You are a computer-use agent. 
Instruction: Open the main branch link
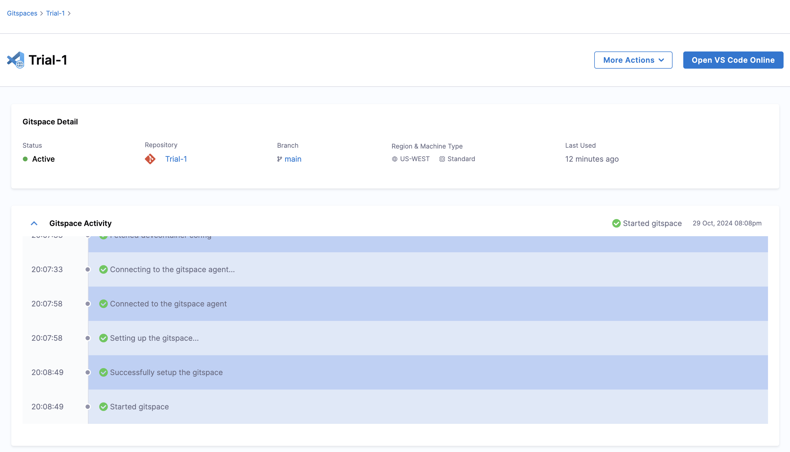pyautogui.click(x=293, y=159)
